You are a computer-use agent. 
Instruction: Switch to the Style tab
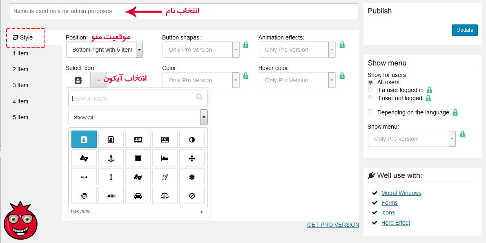[x=25, y=37]
